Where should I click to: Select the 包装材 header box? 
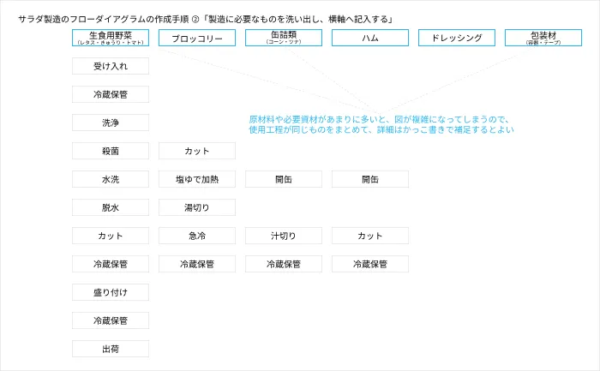543,38
